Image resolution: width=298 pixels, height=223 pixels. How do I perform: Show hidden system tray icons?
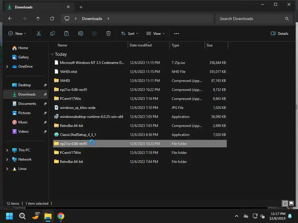[x=237, y=216]
